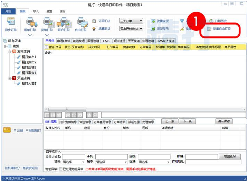Click the 确认保存 confirm save button
Screen dimensions: 248x182
[x=224, y=121]
